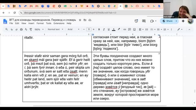Viewport: 196px width, 110px height.
Task: Close the active browser tab
Action: click(120, 6)
